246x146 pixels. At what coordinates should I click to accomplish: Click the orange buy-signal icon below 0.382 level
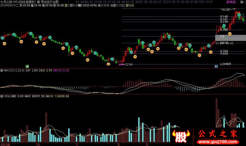tap(230, 34)
